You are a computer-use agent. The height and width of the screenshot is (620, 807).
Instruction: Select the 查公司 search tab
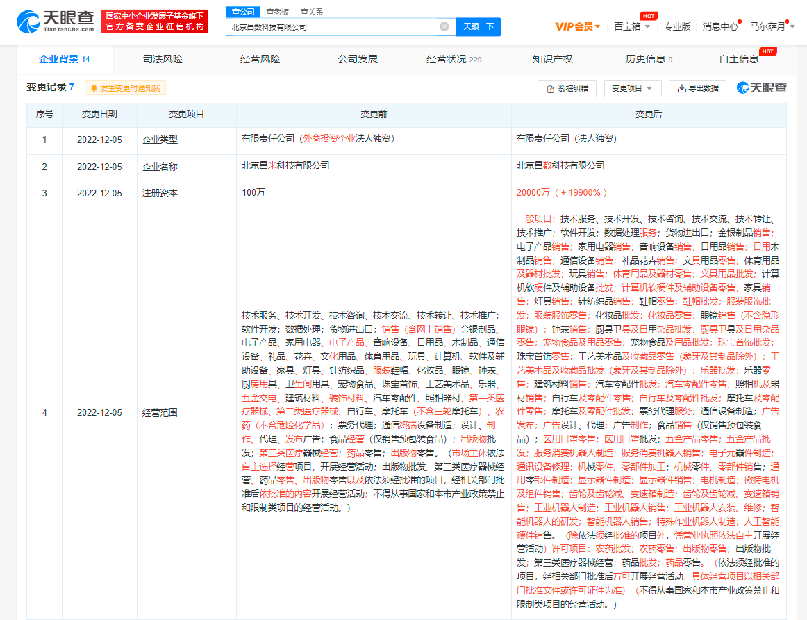[243, 11]
